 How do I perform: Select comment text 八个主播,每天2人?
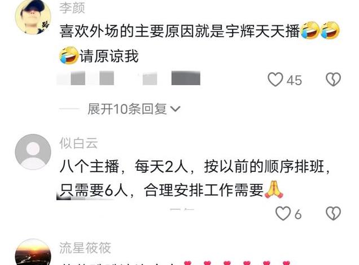click(124, 166)
